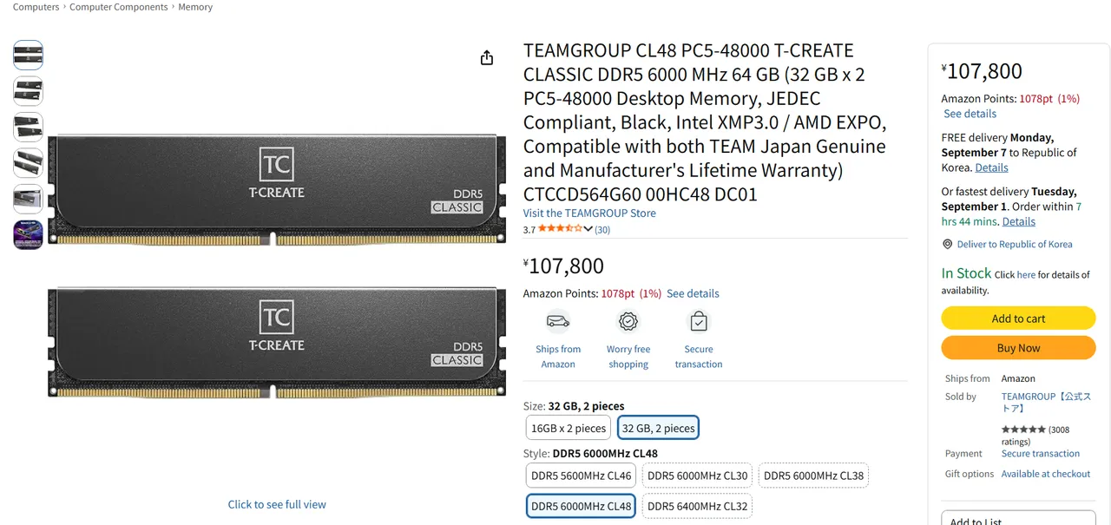The height and width of the screenshot is (525, 1111).
Task: Click the orange Buy Now button
Action: [1018, 348]
